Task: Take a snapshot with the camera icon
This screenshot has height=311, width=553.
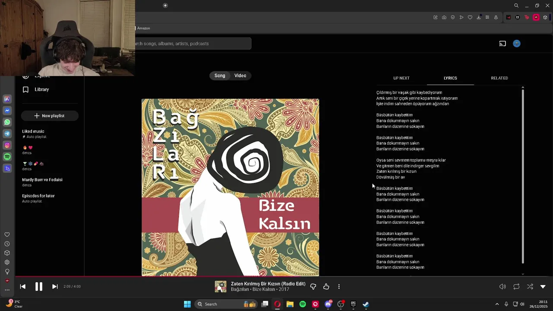Action: click(444, 17)
